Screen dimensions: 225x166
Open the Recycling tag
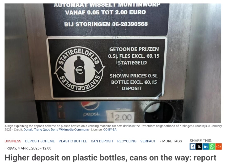[x=127, y=141]
